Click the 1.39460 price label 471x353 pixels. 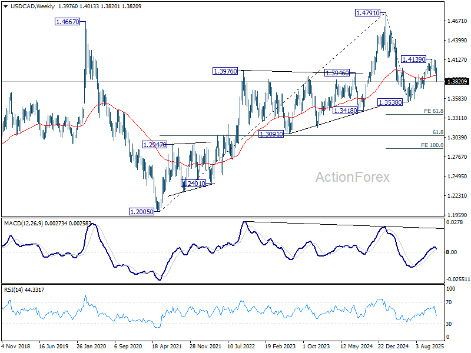click(337, 72)
